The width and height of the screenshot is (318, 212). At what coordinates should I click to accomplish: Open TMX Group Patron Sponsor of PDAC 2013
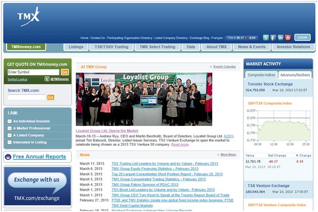145,185
